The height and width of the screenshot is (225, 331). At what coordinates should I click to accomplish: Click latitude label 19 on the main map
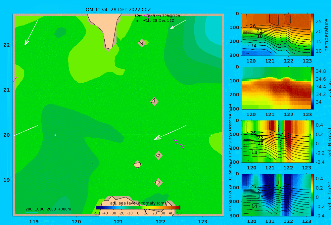[x=7, y=180]
